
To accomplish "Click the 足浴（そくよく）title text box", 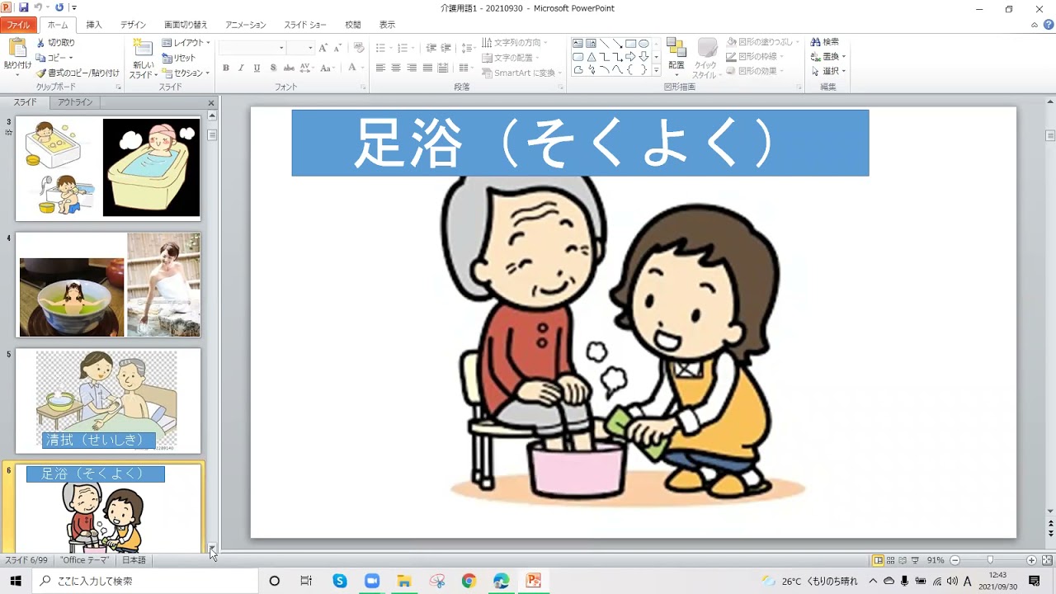I will point(580,143).
